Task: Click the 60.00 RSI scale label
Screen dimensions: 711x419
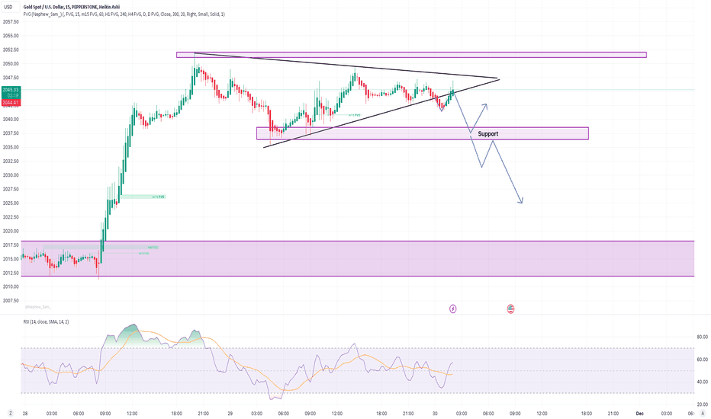Action: (x=702, y=360)
